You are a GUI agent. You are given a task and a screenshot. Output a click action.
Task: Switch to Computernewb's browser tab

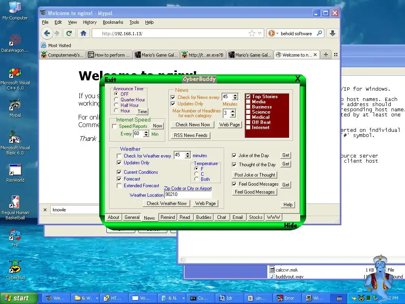click(x=63, y=55)
